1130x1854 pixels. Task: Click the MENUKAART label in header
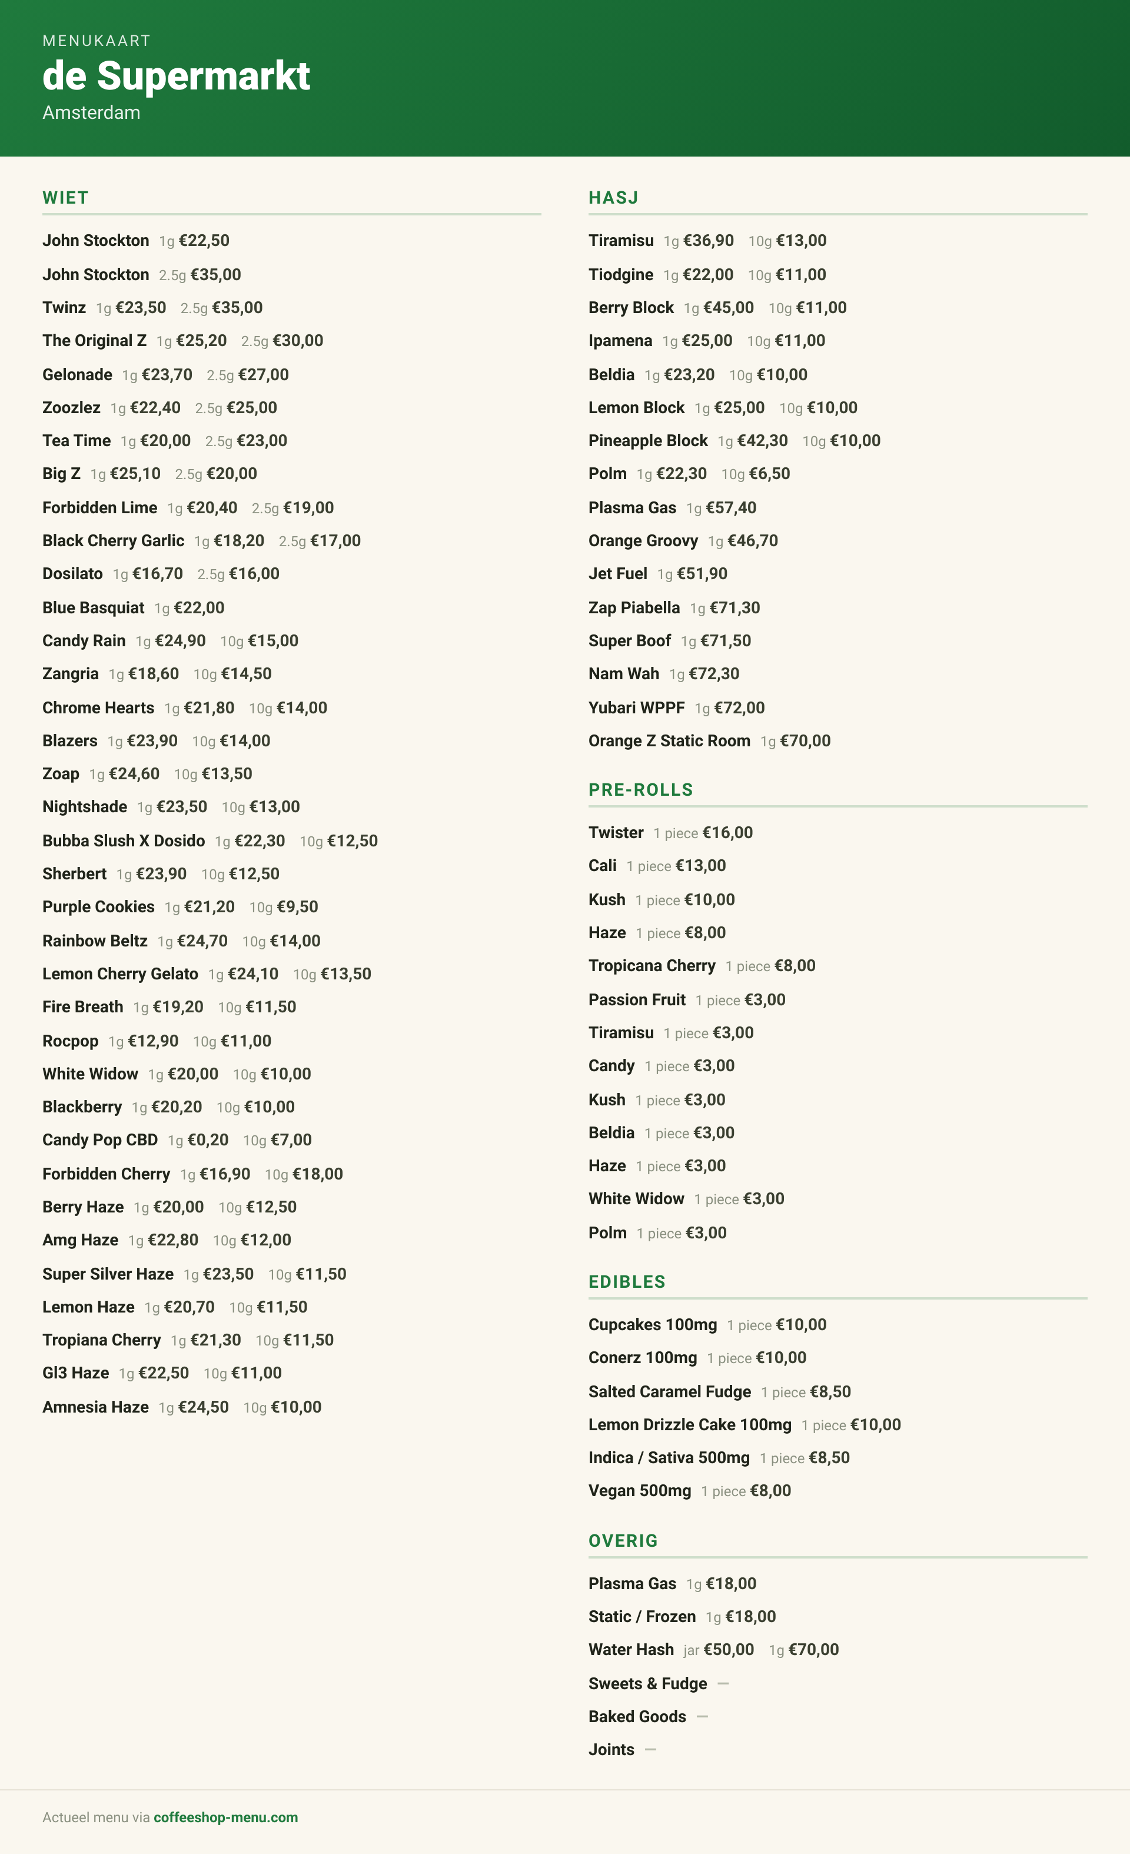point(97,41)
